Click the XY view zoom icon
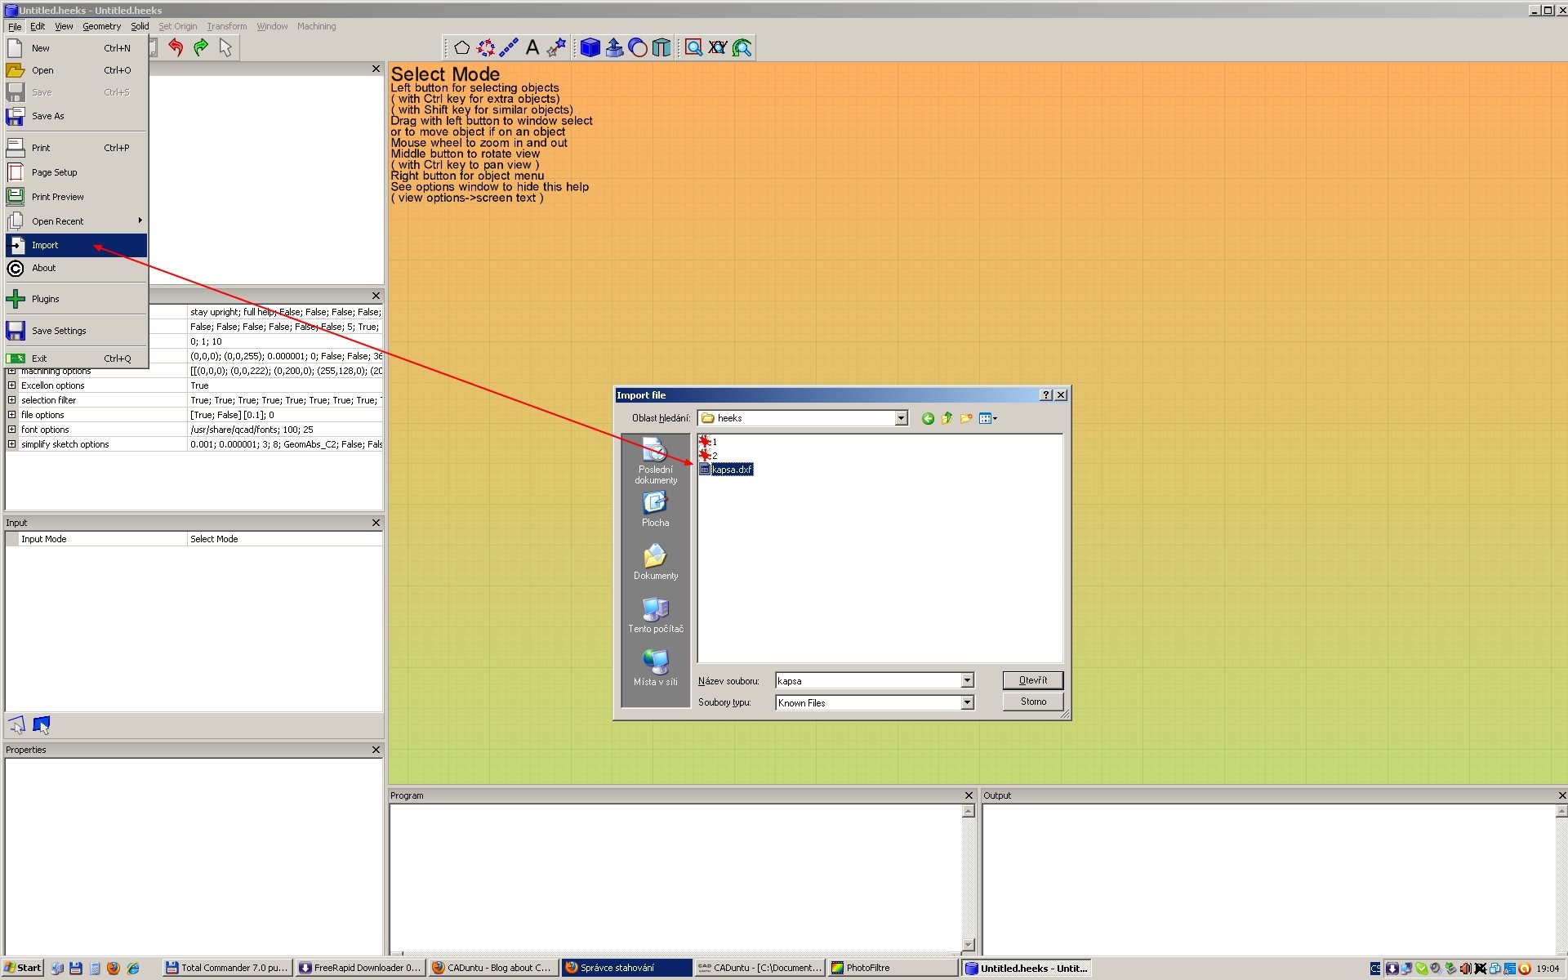 coord(717,48)
